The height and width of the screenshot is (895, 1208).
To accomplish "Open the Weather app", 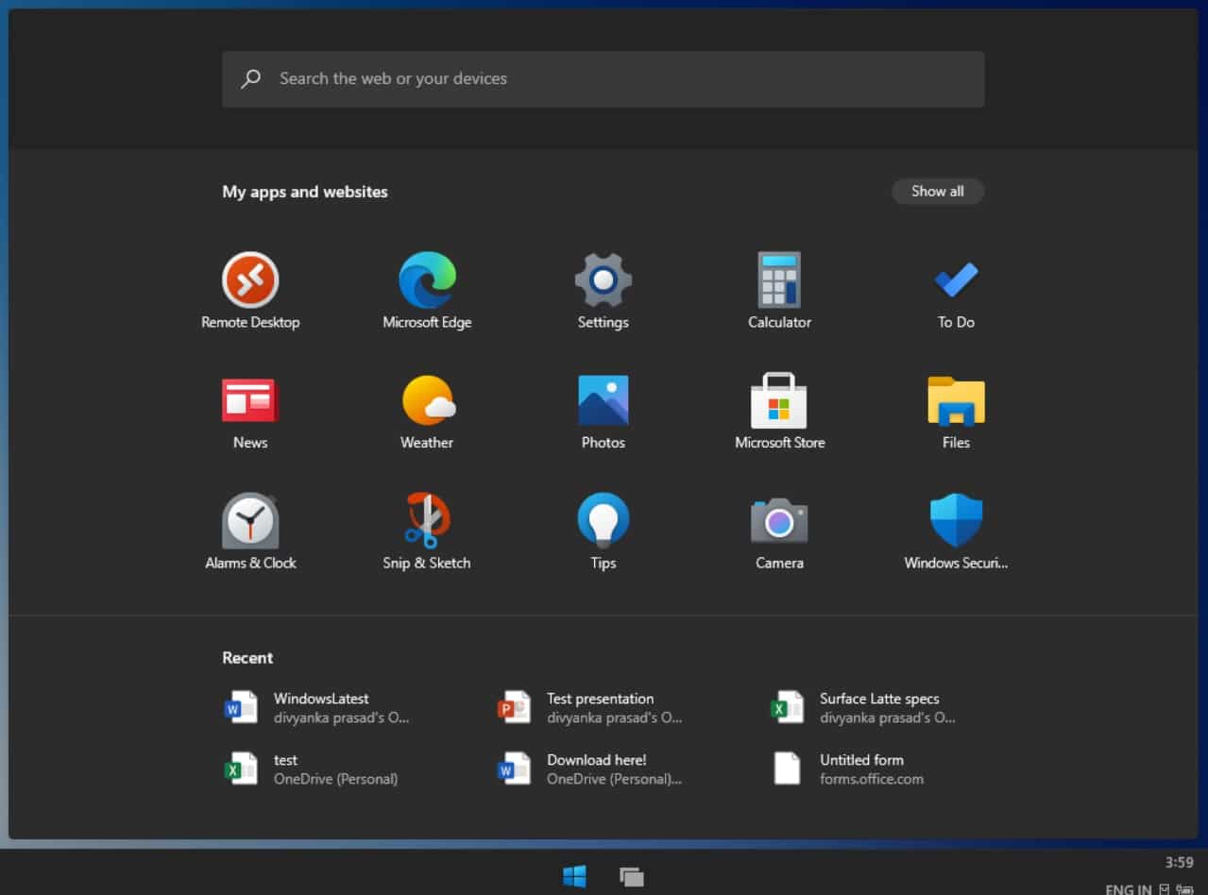I will [427, 412].
